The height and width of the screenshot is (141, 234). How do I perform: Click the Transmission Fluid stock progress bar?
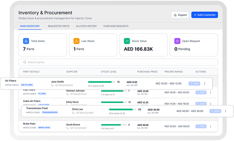click(x=123, y=109)
